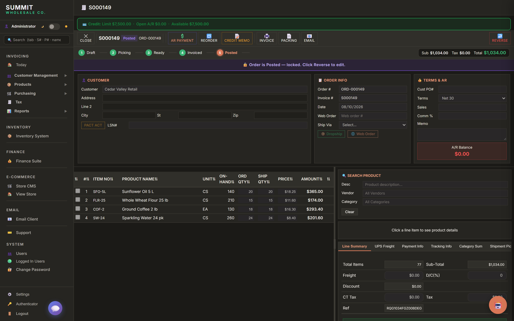Open the Credit Memo document icon
Screen dimensions: 514x321
coord(237,36)
